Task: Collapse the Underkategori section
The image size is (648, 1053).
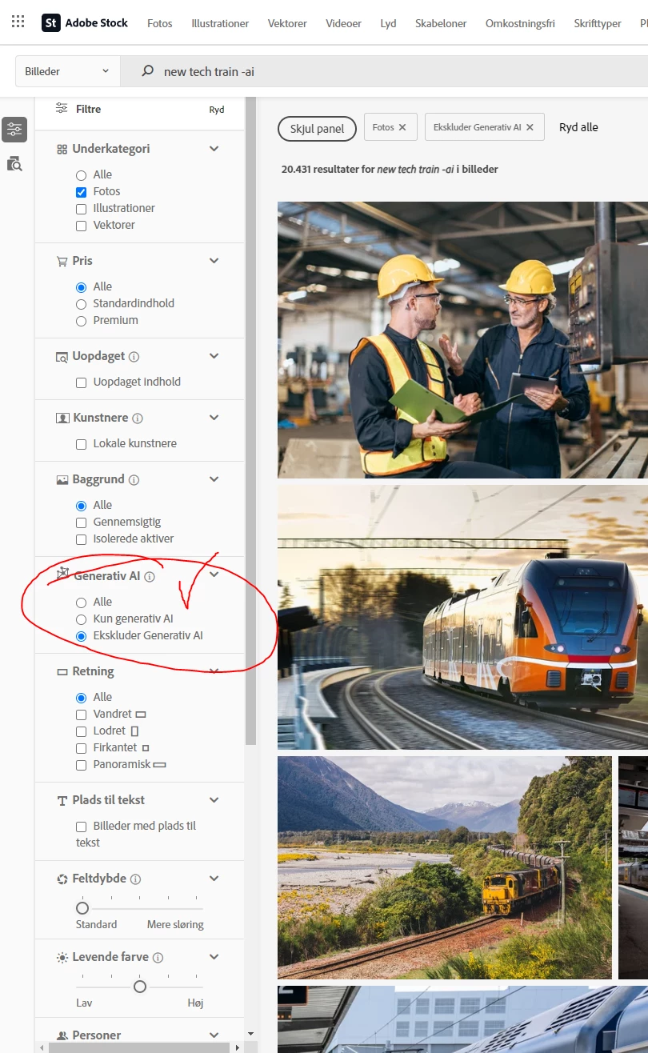Action: pos(214,149)
